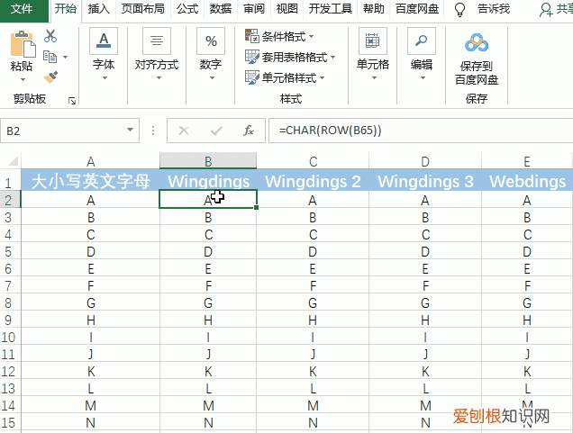Switch to the Baidu Netdisk (百度网盘) tab
The height and width of the screenshot is (433, 573).
tap(417, 9)
